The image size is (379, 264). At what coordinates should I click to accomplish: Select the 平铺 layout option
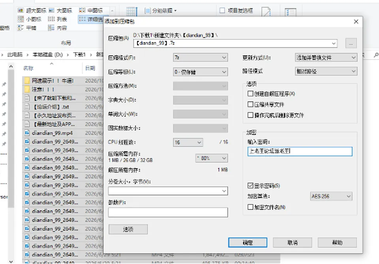[27, 28]
